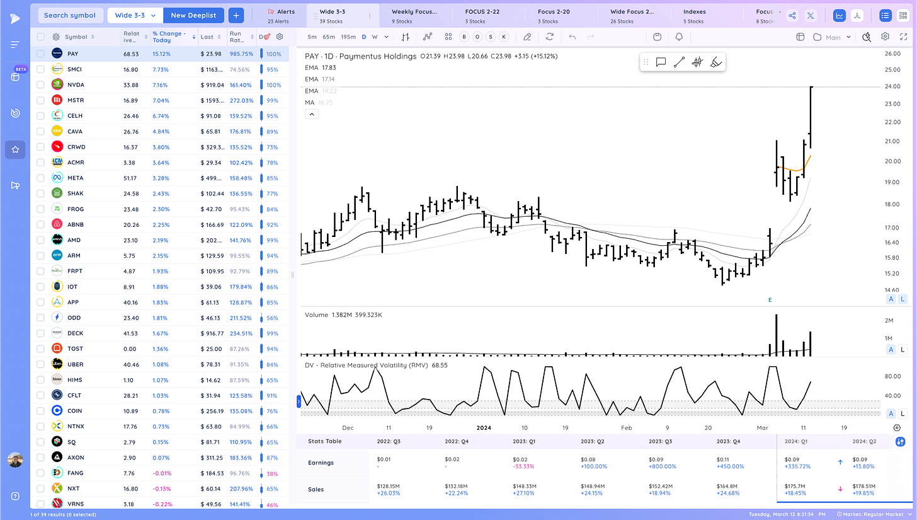
Task: Collapse the indicator legend chevron under MA
Action: coord(312,114)
